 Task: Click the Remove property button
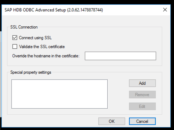[x=142, y=95]
